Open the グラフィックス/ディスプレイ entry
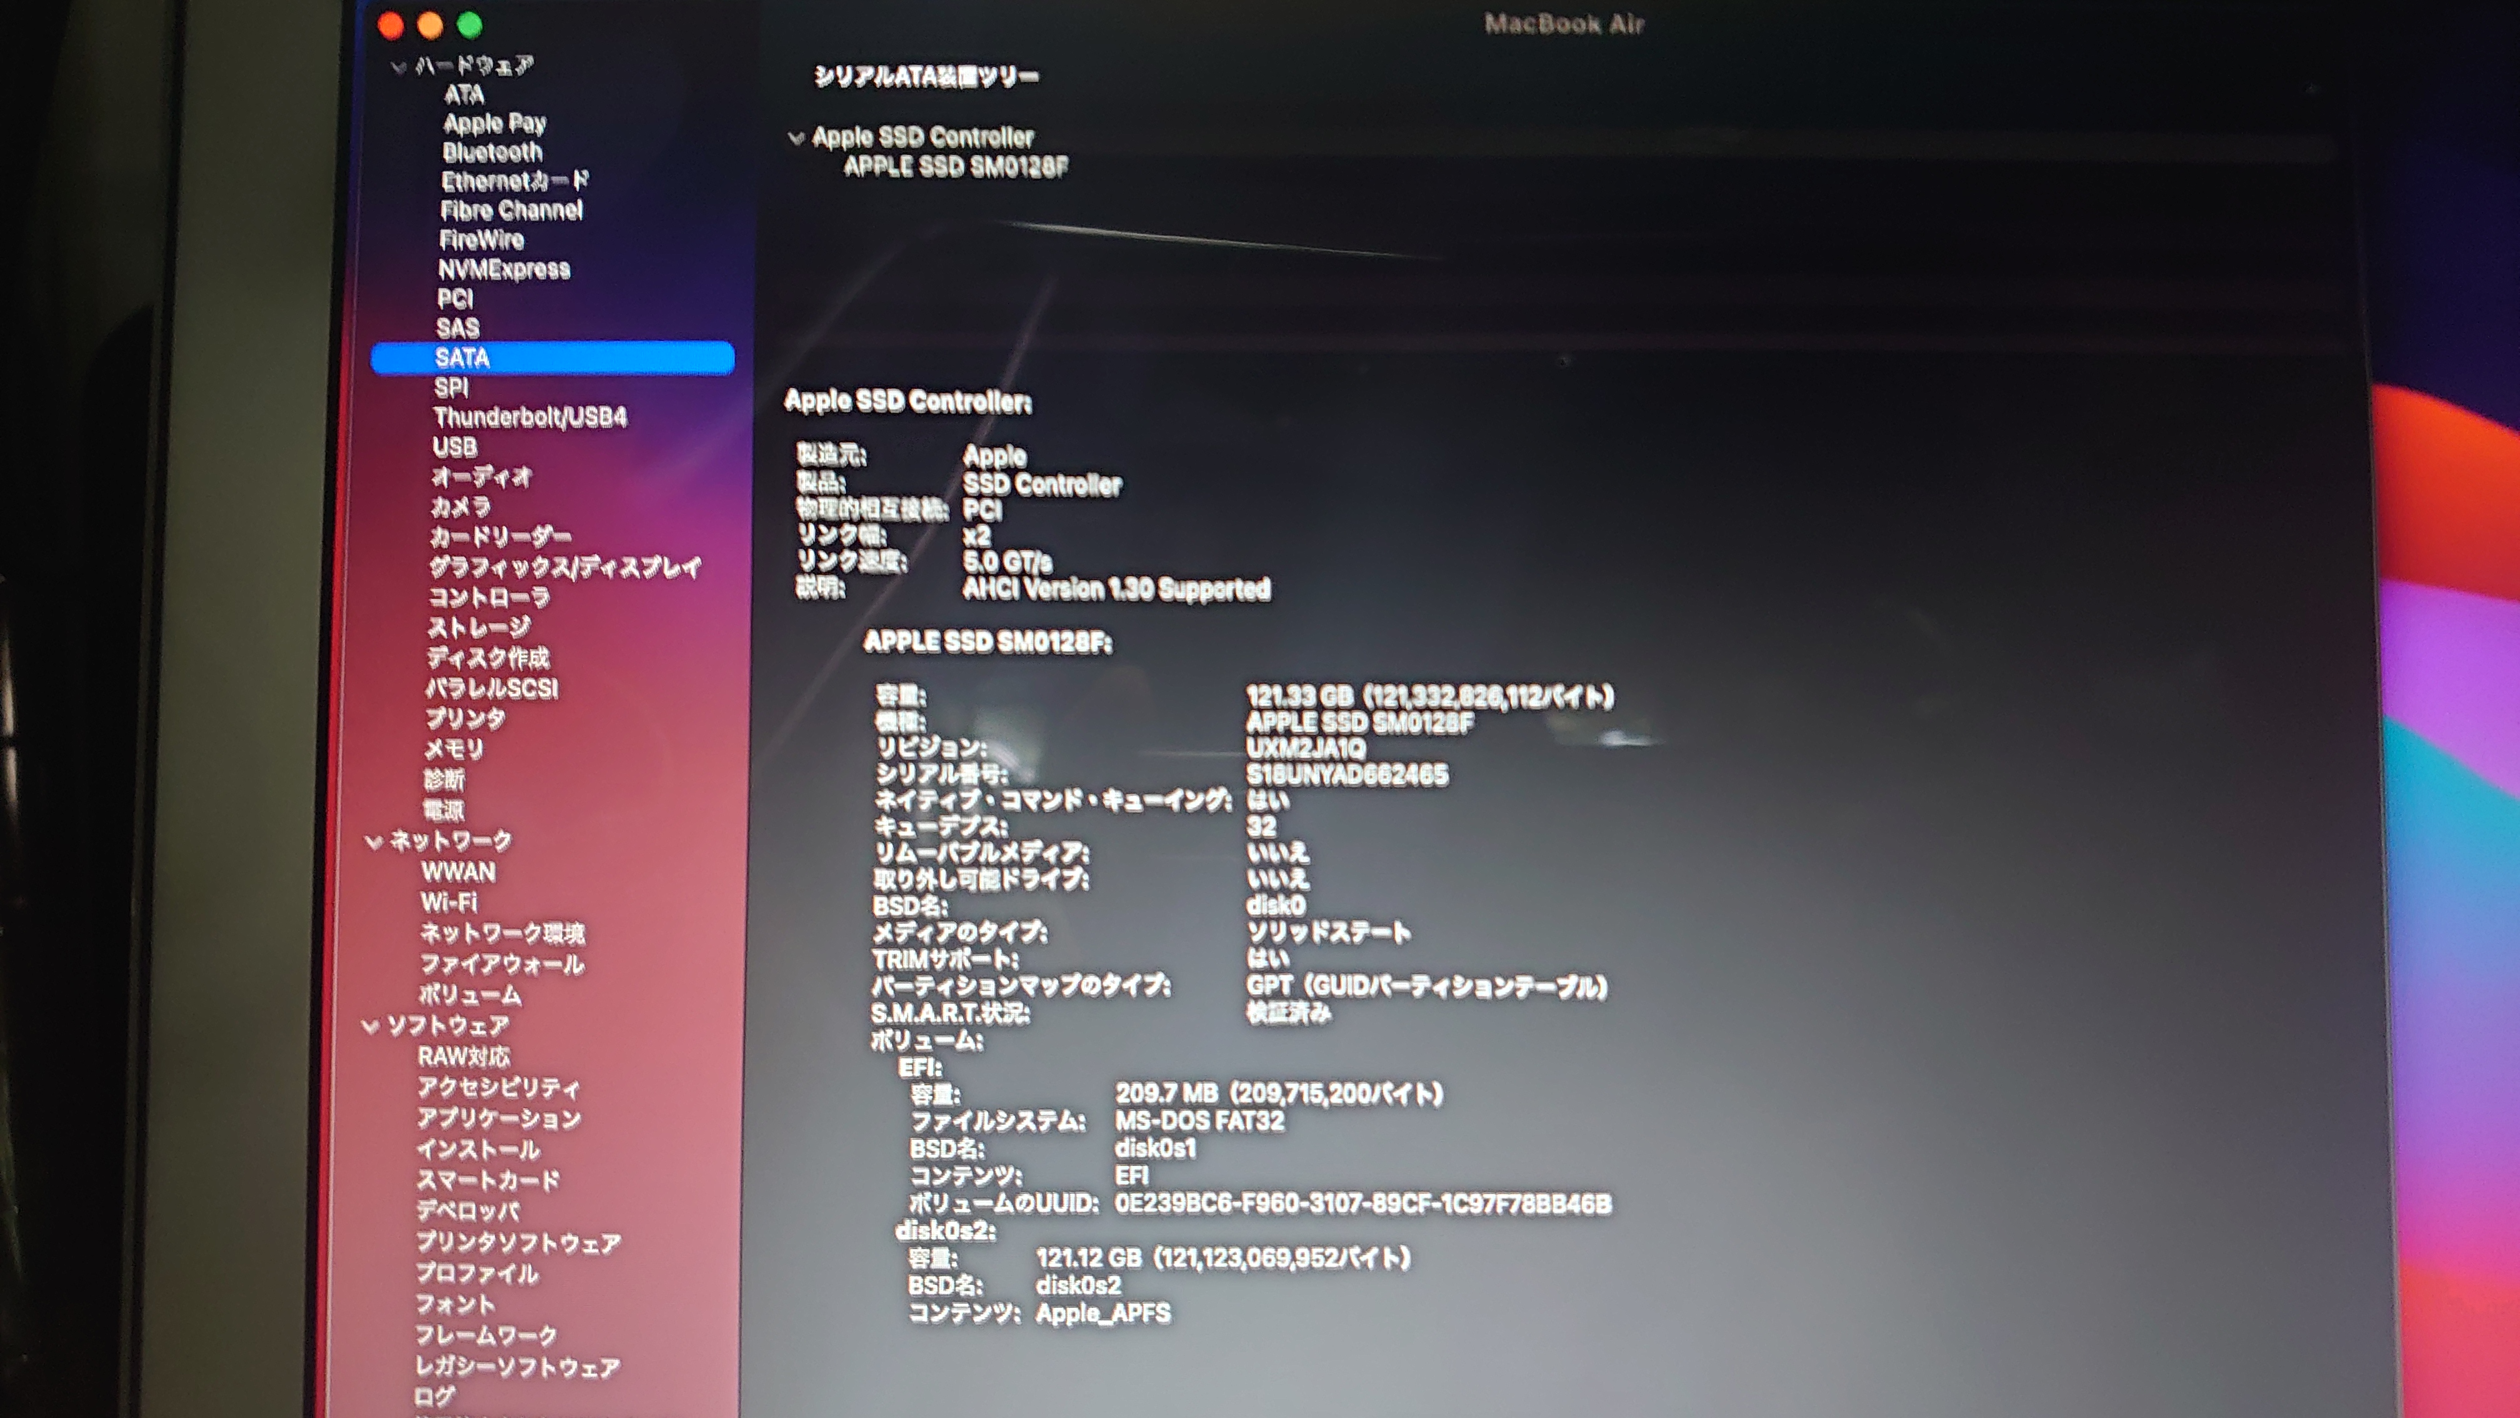Viewport: 2520px width, 1418px height. [x=564, y=566]
